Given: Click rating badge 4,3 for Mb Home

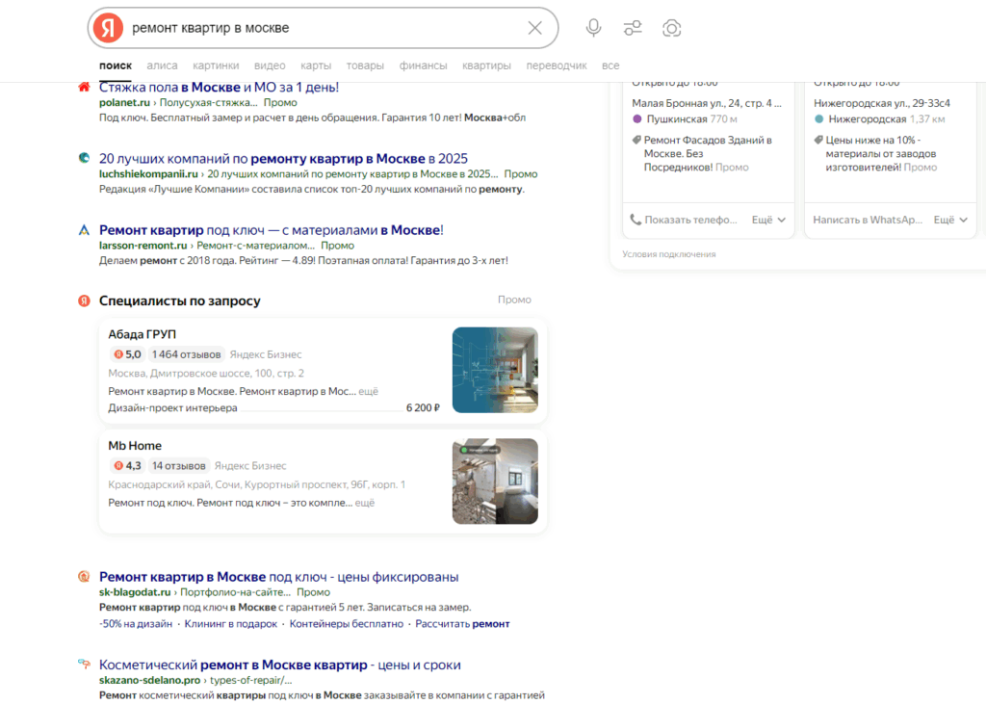Looking at the screenshot, I should 126,465.
